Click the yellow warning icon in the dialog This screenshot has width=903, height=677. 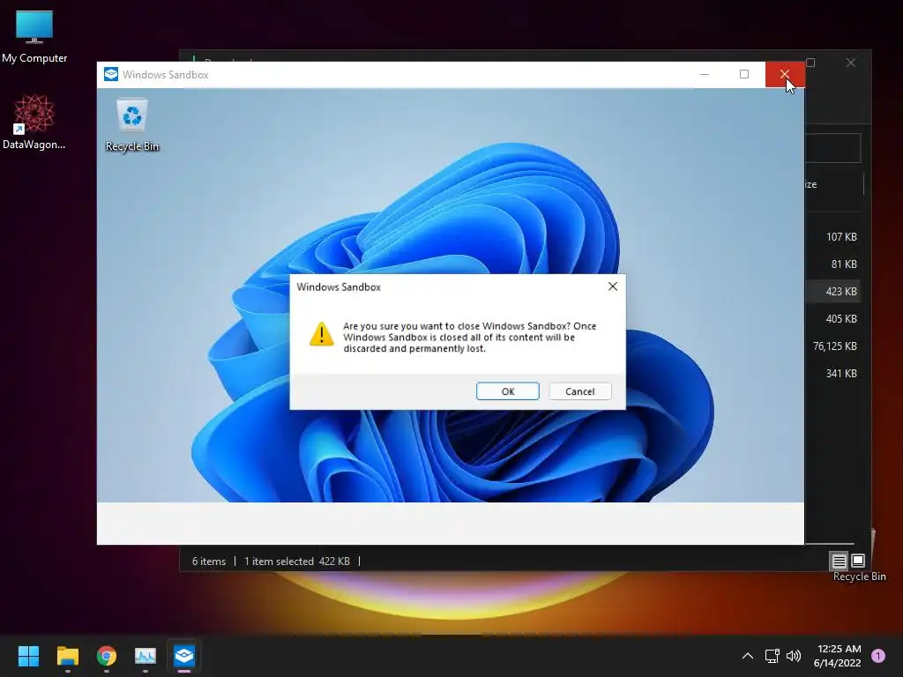pyautogui.click(x=321, y=334)
